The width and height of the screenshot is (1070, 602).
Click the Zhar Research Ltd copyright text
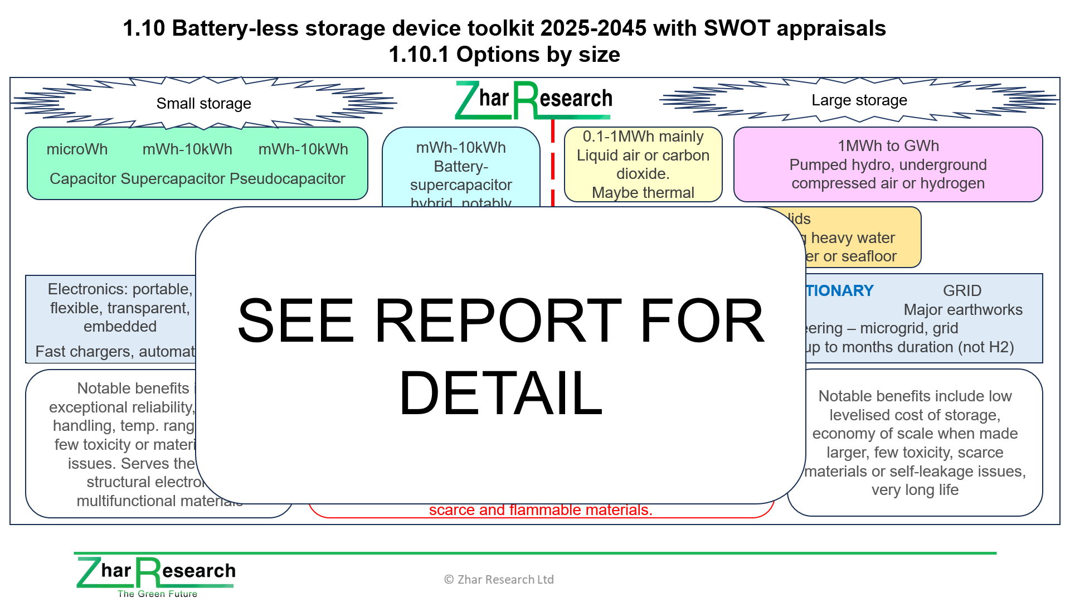tap(499, 580)
